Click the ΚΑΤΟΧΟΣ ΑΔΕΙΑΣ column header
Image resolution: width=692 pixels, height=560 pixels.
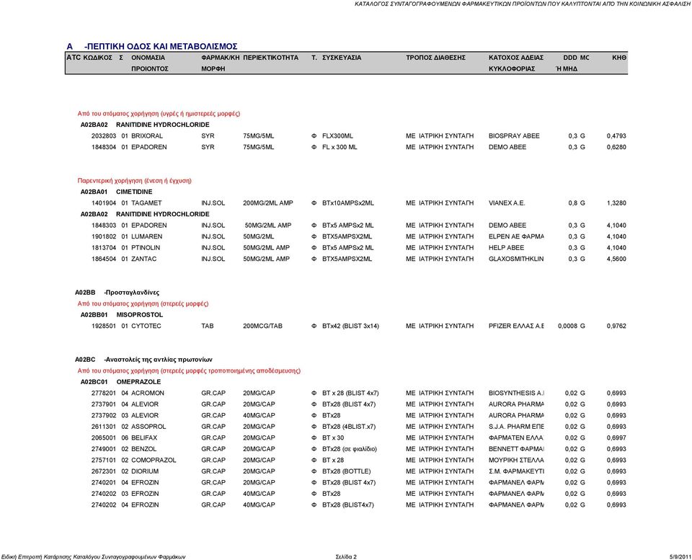pyautogui.click(x=516, y=58)
